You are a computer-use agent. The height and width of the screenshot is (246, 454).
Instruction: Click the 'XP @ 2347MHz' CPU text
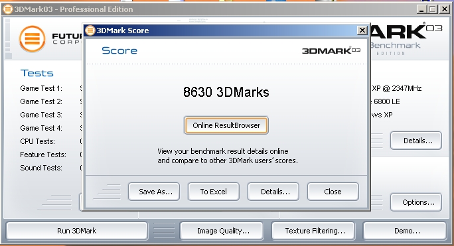click(x=397, y=88)
